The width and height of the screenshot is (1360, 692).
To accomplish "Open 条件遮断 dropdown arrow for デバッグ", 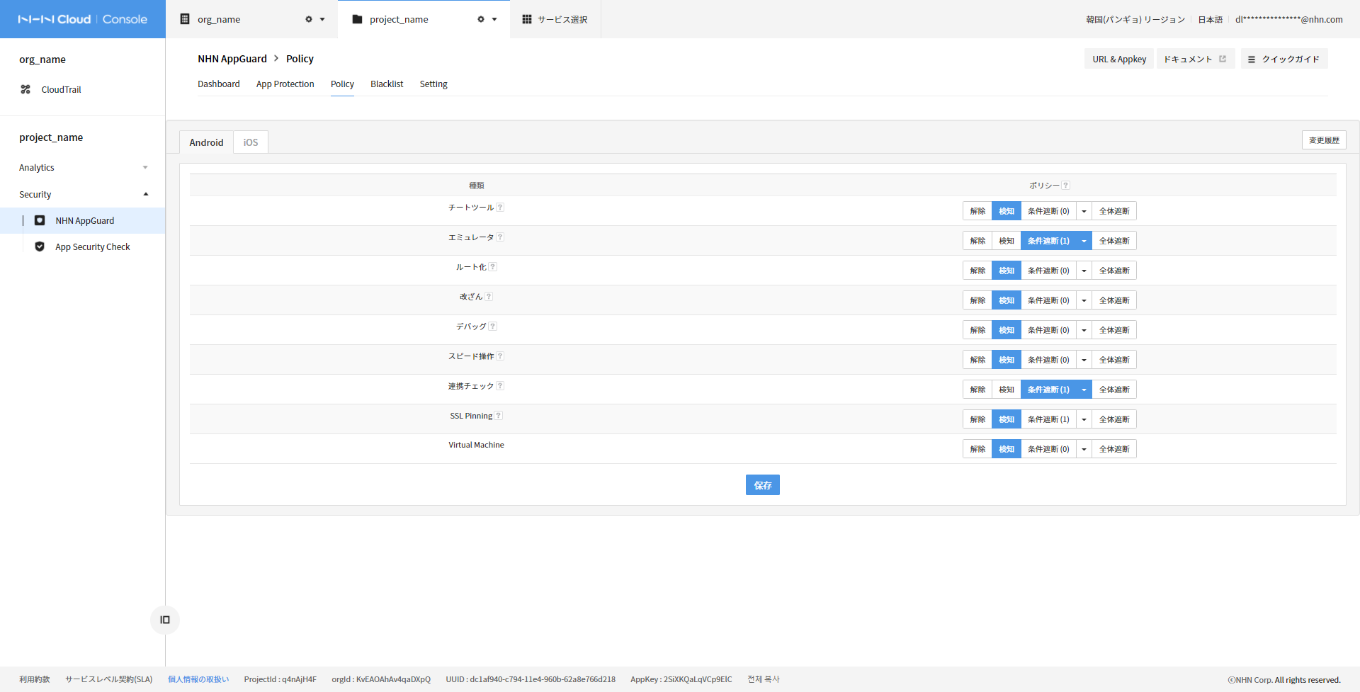I will click(1084, 330).
